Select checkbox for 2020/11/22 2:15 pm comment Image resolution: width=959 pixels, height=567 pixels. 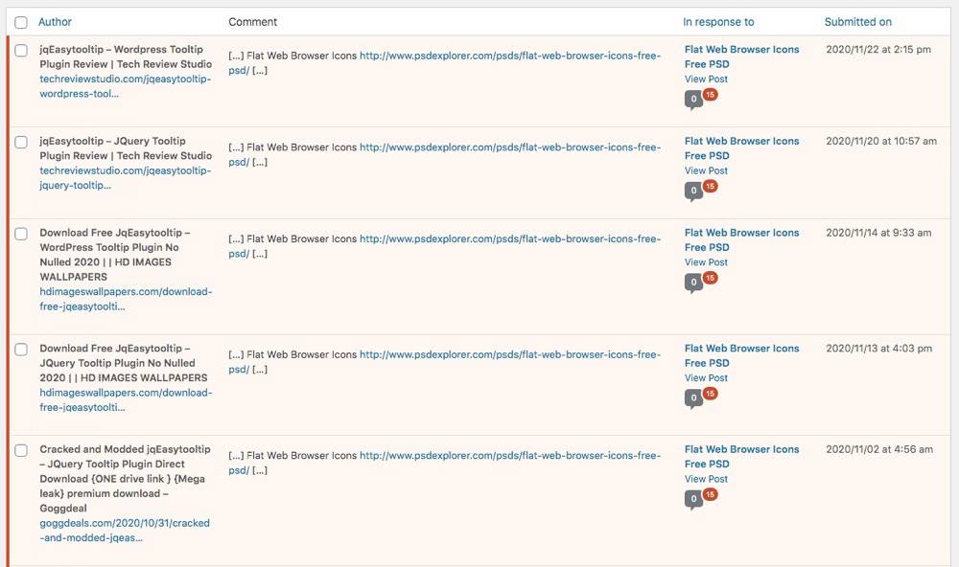pyautogui.click(x=21, y=50)
